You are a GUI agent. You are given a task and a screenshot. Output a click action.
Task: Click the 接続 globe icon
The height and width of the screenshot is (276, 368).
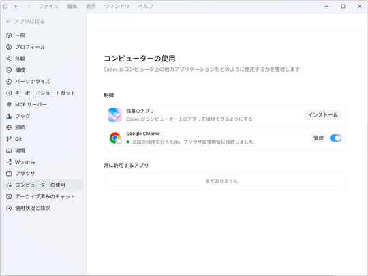pos(9,127)
